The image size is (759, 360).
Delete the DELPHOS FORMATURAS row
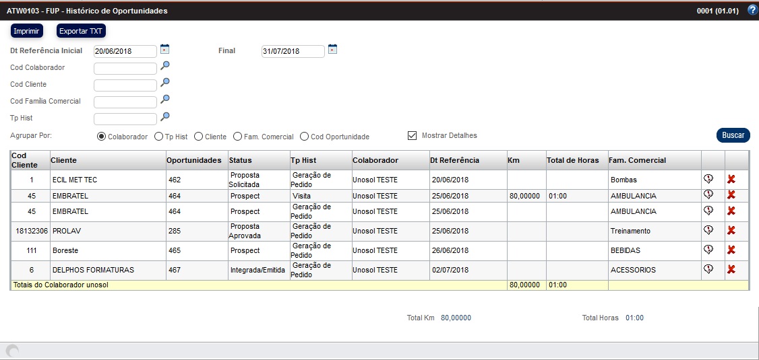tap(731, 269)
